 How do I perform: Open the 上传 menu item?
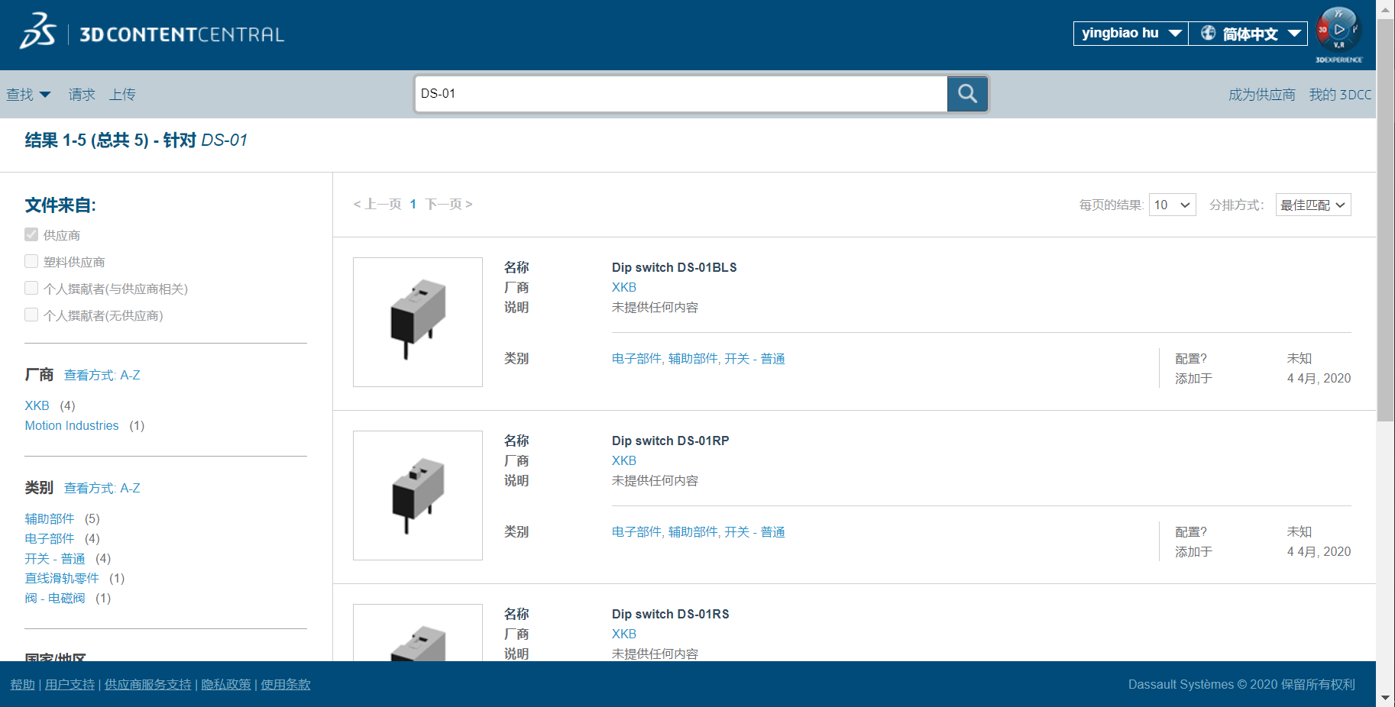[x=122, y=95]
